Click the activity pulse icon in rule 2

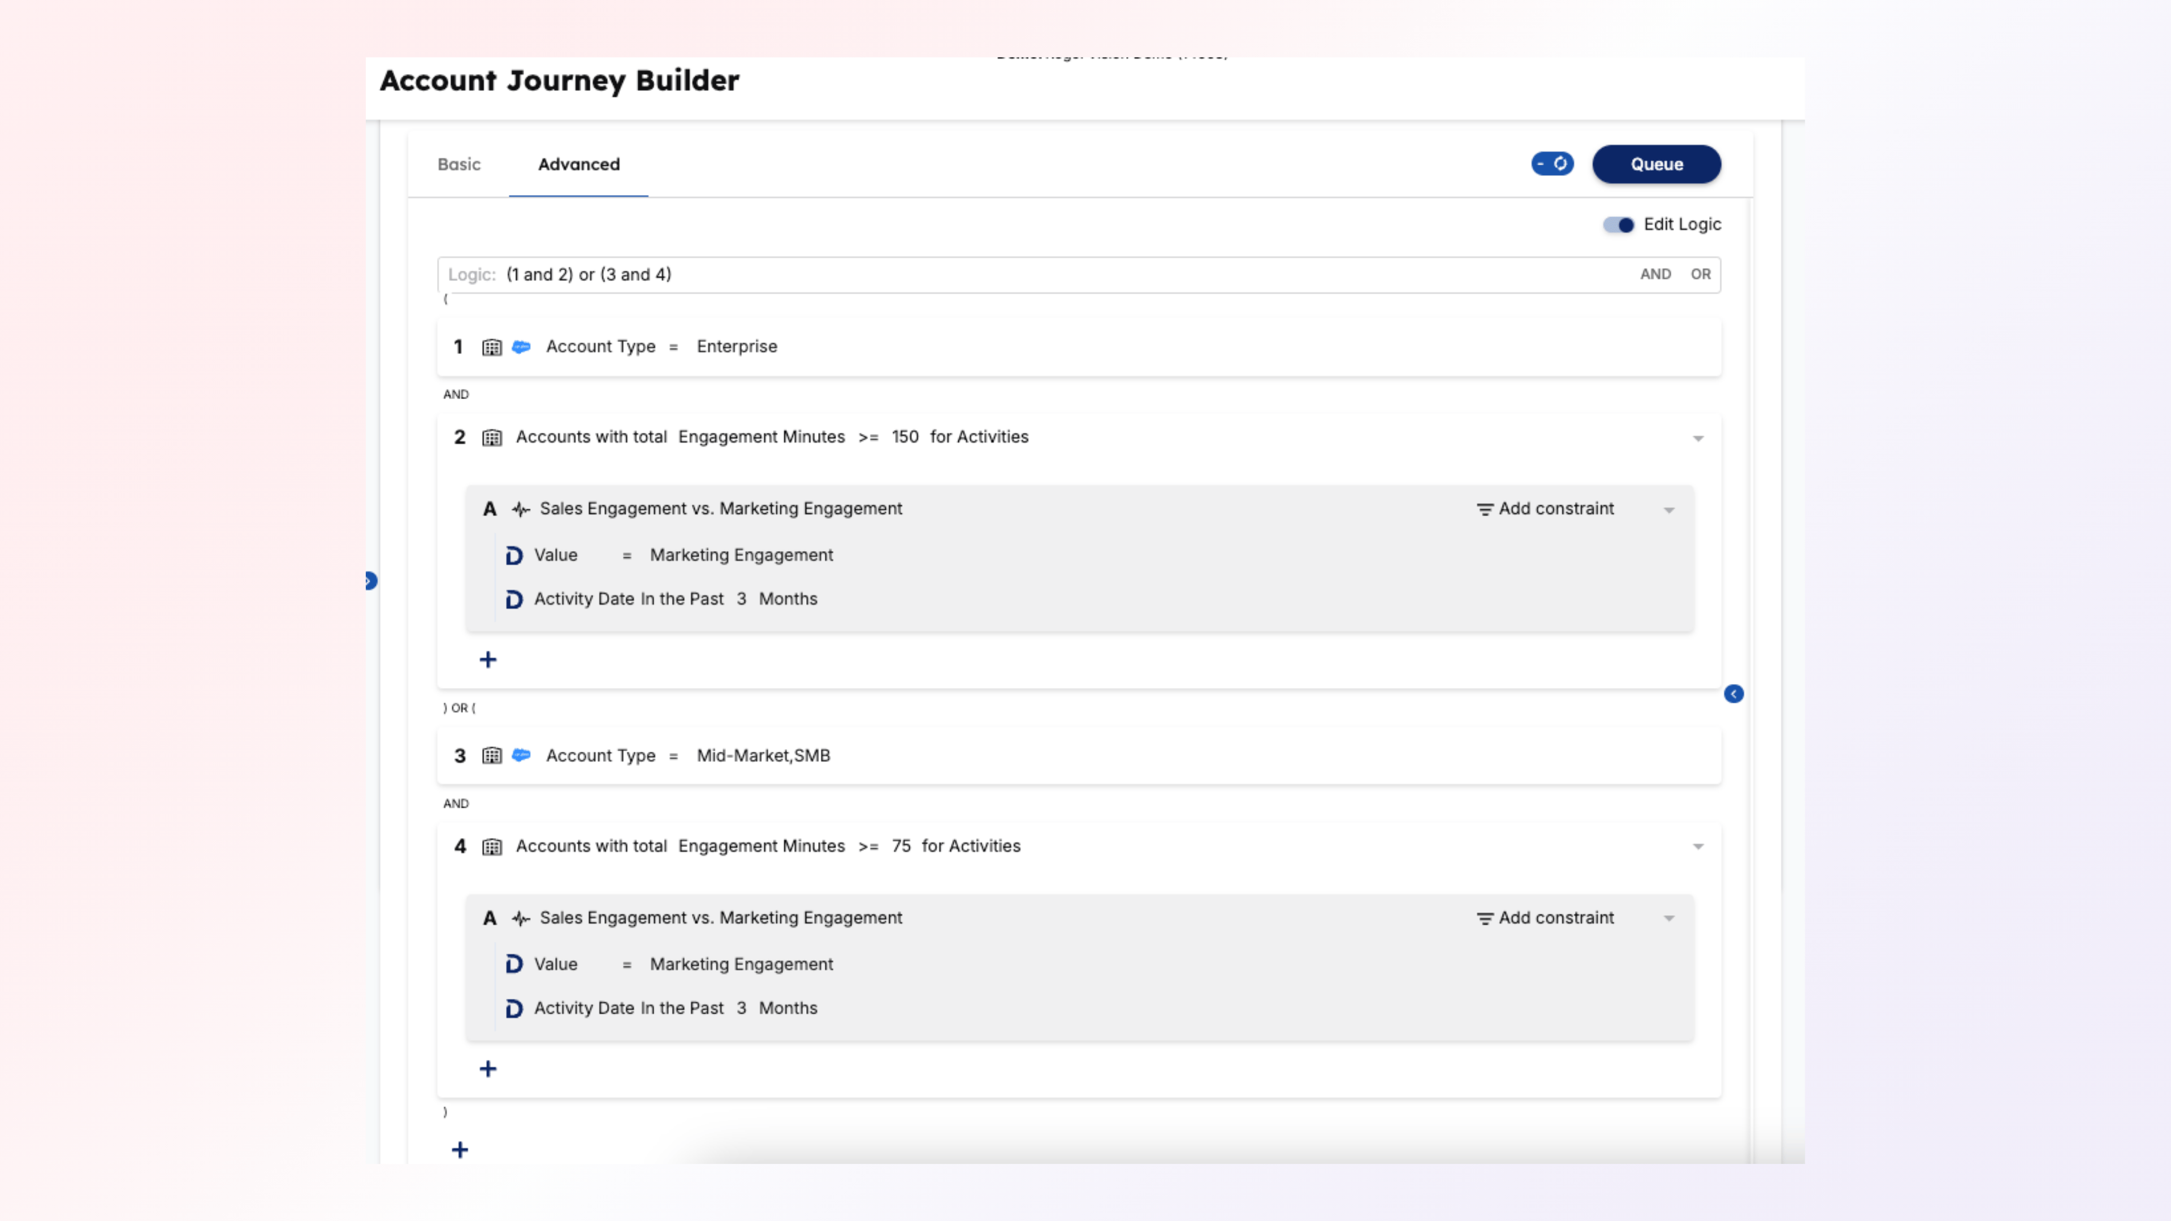click(521, 509)
